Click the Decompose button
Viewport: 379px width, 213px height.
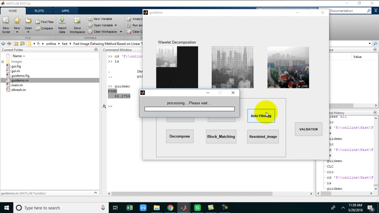(x=180, y=136)
